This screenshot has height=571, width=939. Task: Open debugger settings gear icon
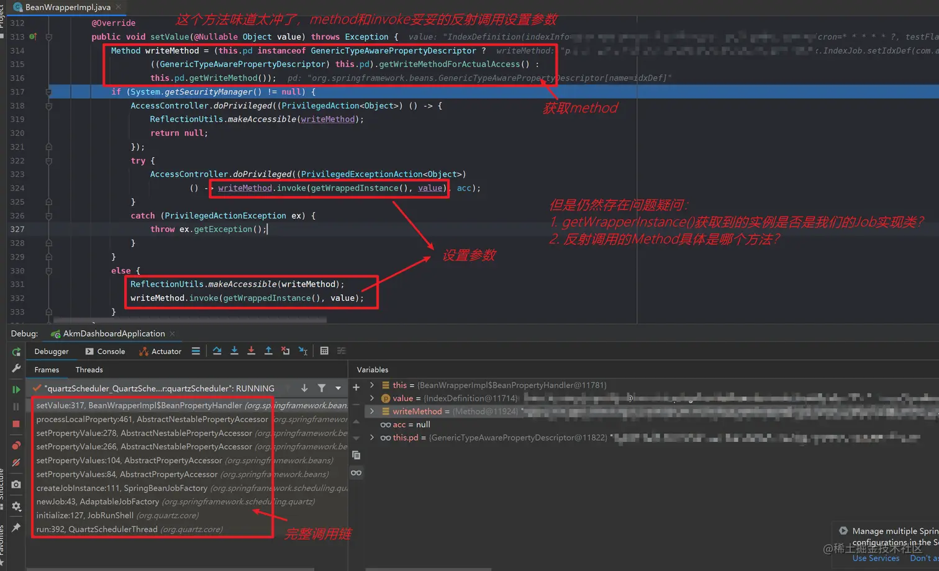(16, 506)
